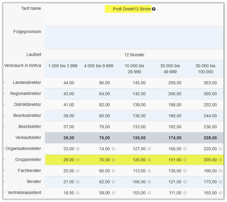Expand the Gruppenleiter row arrow
The height and width of the screenshot is (202, 227).
4,159
